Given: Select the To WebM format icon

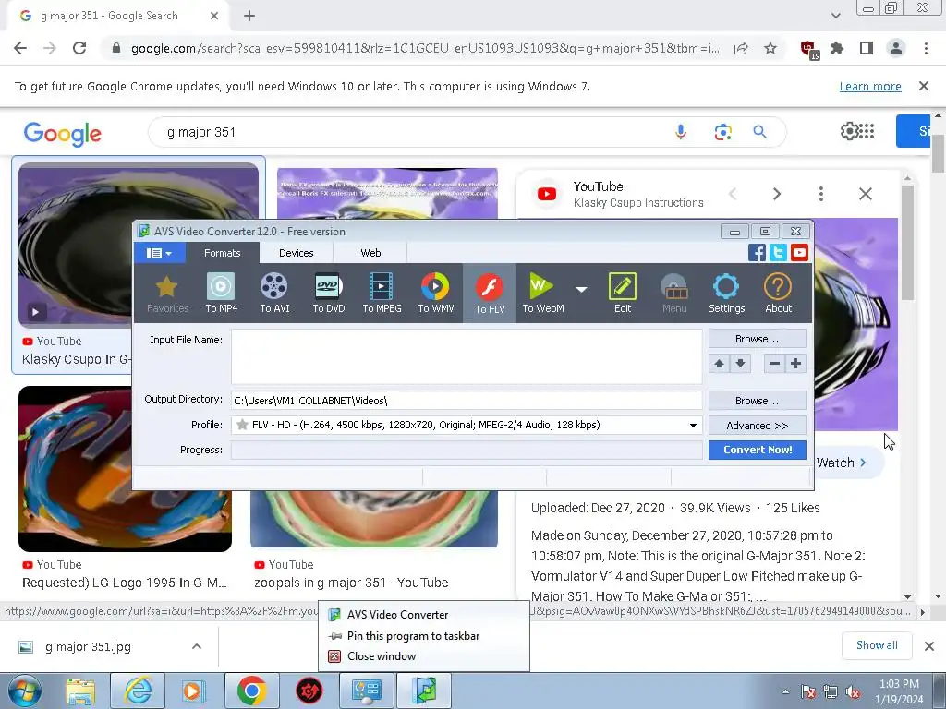Looking at the screenshot, I should [x=543, y=293].
